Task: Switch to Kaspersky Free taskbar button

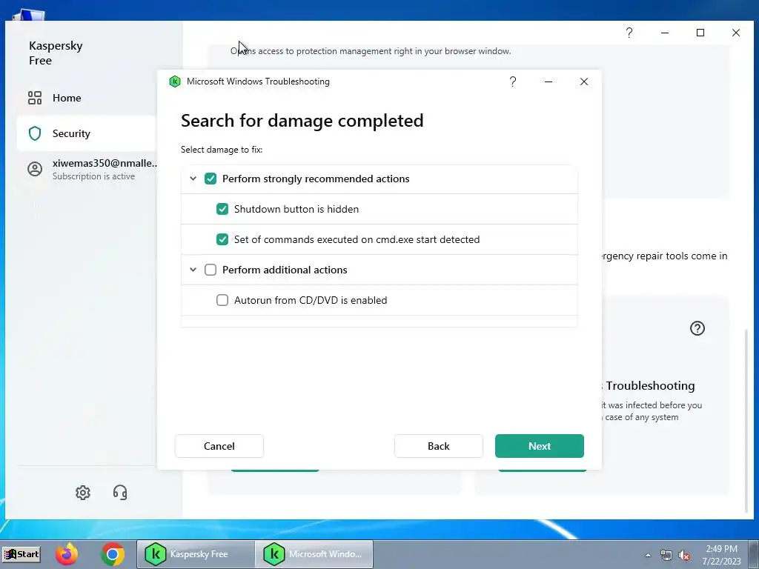Action: click(195, 554)
